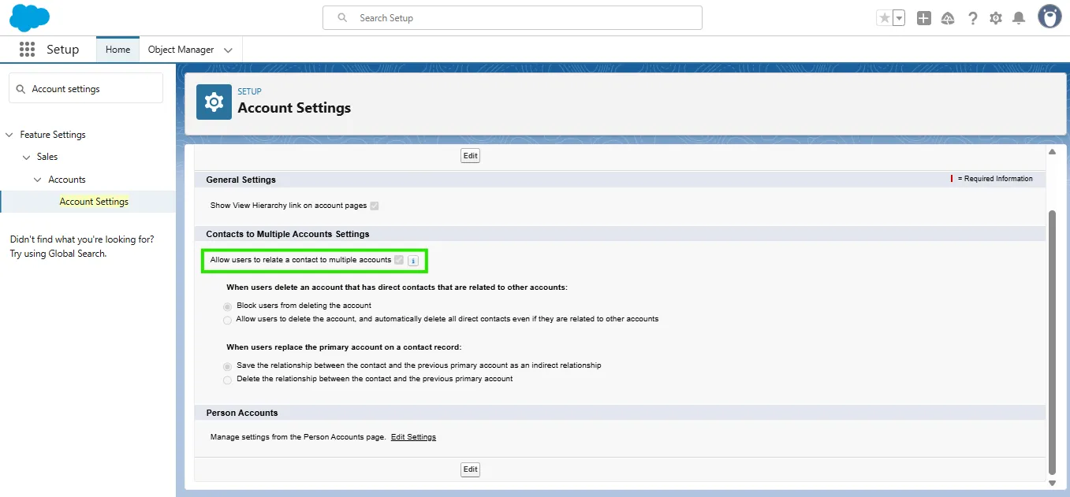This screenshot has height=497, width=1070.
Task: Open the user profile avatar
Action: pos(1049,17)
